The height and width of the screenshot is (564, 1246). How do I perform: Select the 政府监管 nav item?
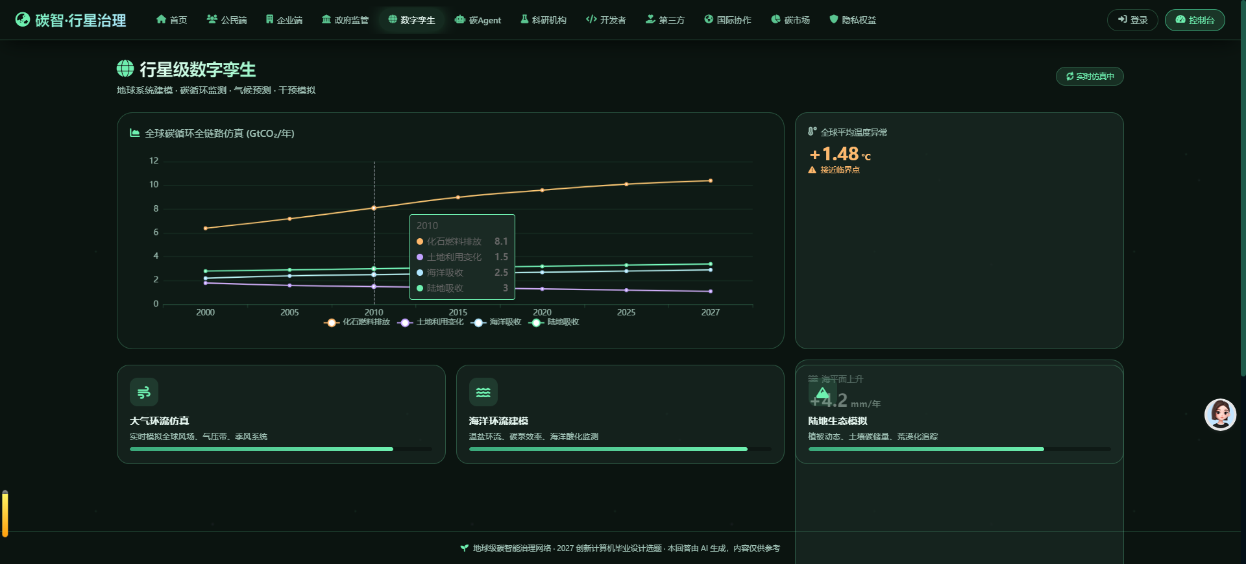345,20
